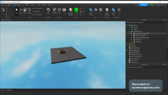Image resolution: width=168 pixels, height=95 pixels.
Task: Open the Part type dropdown arrow
Action: pos(59,15)
